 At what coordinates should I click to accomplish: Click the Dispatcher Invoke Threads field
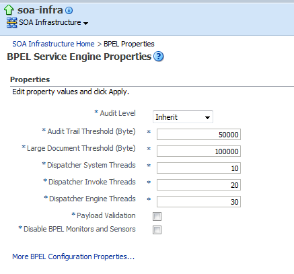tap(198, 184)
